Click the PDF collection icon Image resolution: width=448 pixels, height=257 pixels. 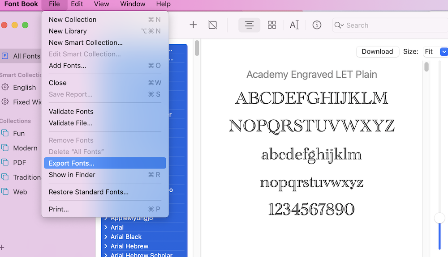click(5, 162)
